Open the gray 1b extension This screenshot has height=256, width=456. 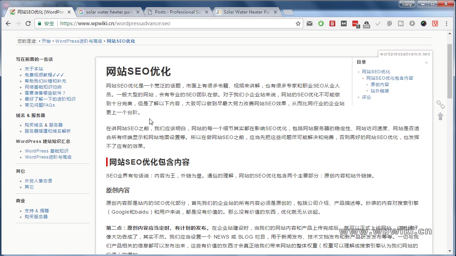tap(401, 23)
